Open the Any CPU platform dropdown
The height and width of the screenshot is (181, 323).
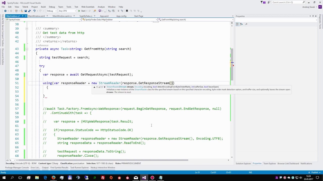pos(67,11)
